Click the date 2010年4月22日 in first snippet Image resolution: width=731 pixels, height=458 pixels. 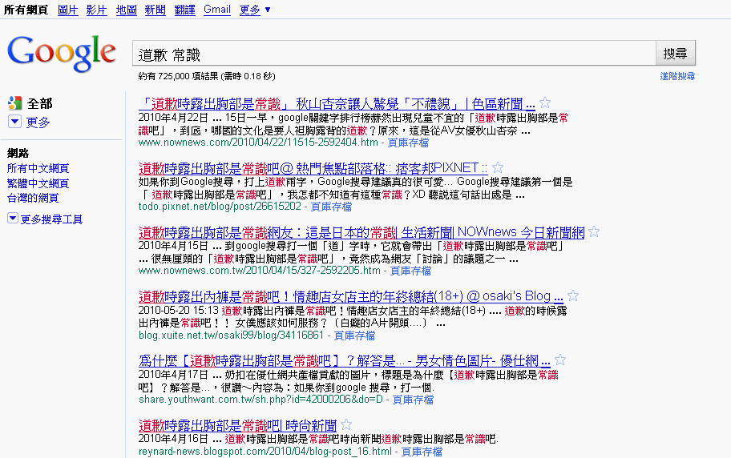[x=173, y=118]
